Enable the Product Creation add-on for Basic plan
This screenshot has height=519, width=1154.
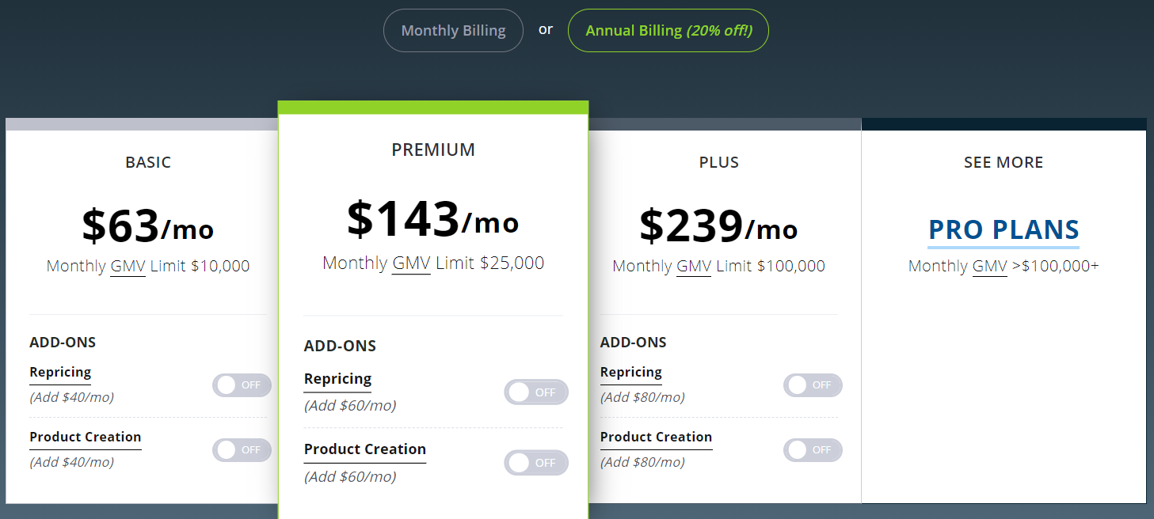pyautogui.click(x=242, y=450)
